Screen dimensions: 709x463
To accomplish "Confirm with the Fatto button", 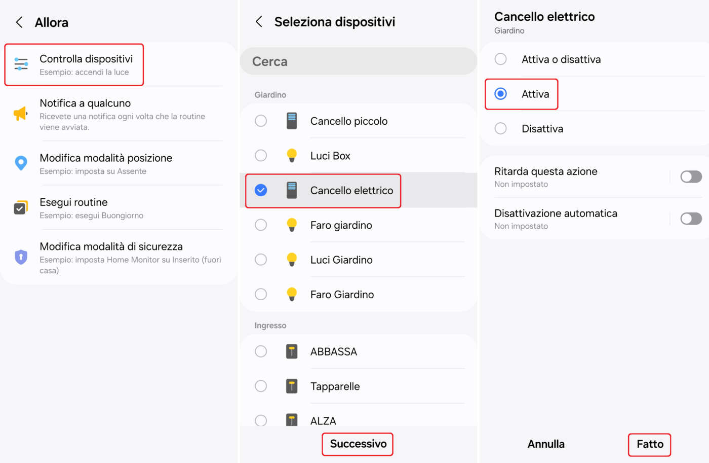I will click(650, 444).
